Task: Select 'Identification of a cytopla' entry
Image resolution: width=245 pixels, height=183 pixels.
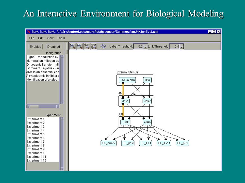Action: [x=43, y=80]
